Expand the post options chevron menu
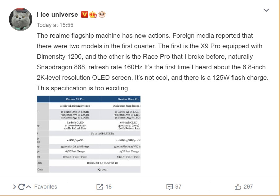Image resolution: width=280 pixels, height=196 pixels. 266,10
